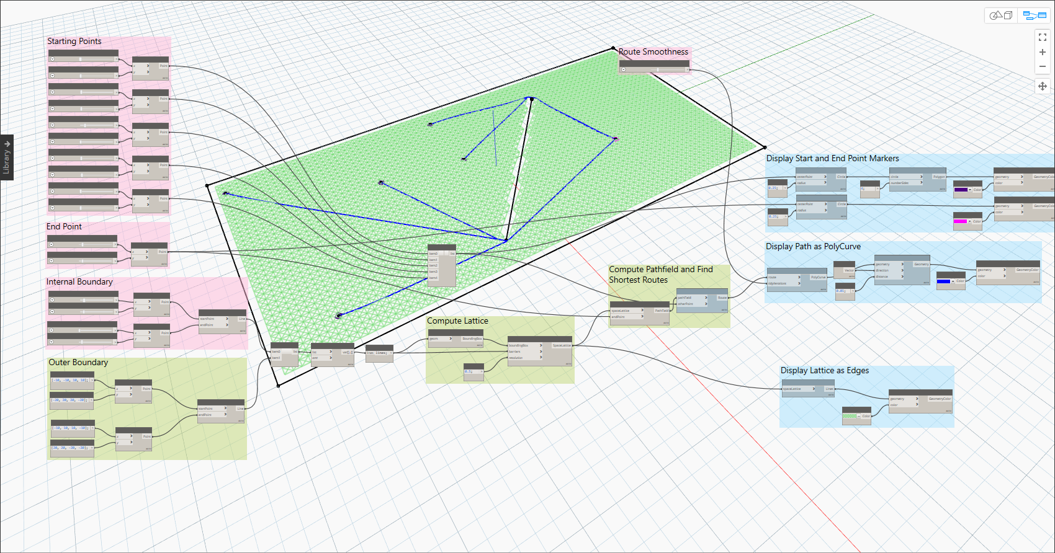The width and height of the screenshot is (1055, 553).
Task: Open the Library side panel
Action: (7, 157)
